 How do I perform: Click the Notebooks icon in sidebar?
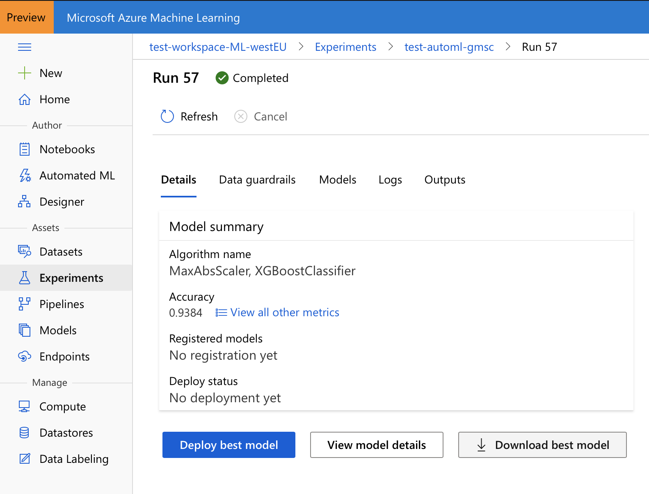pyautogui.click(x=25, y=149)
